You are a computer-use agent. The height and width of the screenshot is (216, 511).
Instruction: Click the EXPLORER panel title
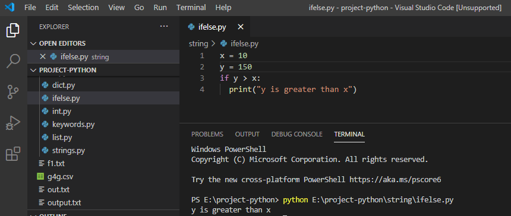click(54, 27)
